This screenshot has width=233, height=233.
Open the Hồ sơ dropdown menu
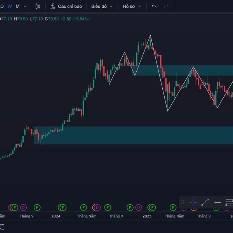coord(132,7)
